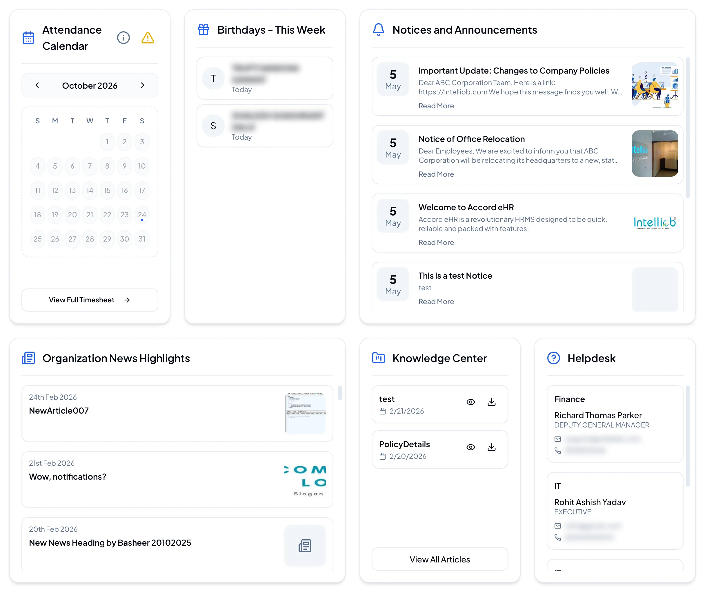
Task: Click the NewArticle007 screenshot thumbnail
Action: (x=305, y=414)
